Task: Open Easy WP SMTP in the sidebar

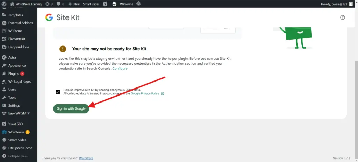Action: pos(19,114)
